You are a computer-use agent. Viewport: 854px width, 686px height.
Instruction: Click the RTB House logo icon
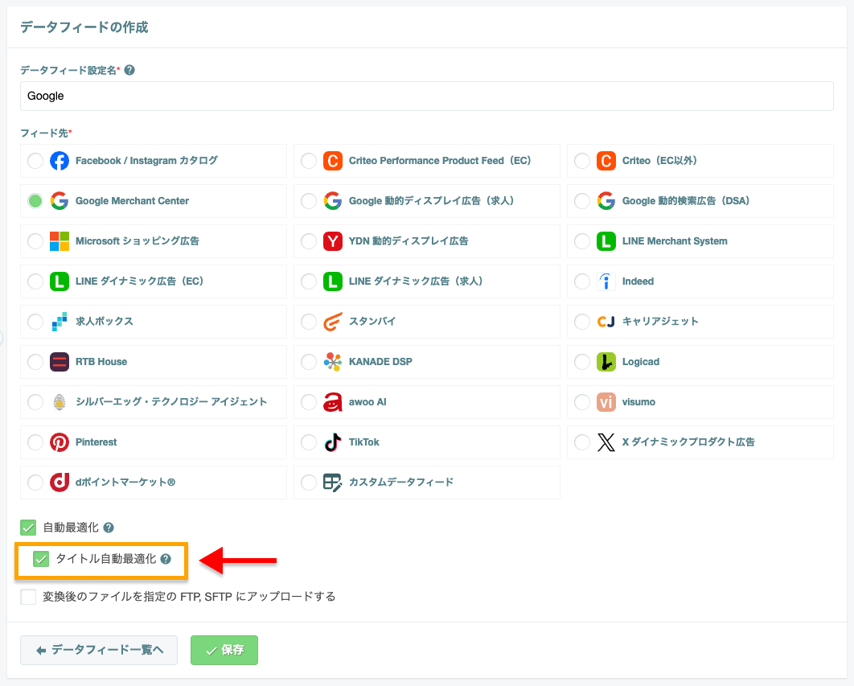point(60,362)
